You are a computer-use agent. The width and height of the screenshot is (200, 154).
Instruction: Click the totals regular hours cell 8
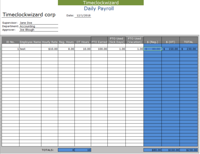tap(66, 150)
